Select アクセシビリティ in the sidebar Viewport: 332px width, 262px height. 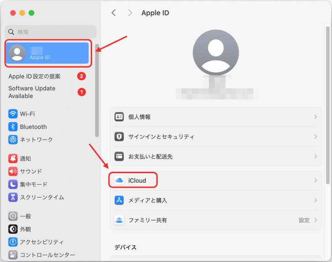41,242
